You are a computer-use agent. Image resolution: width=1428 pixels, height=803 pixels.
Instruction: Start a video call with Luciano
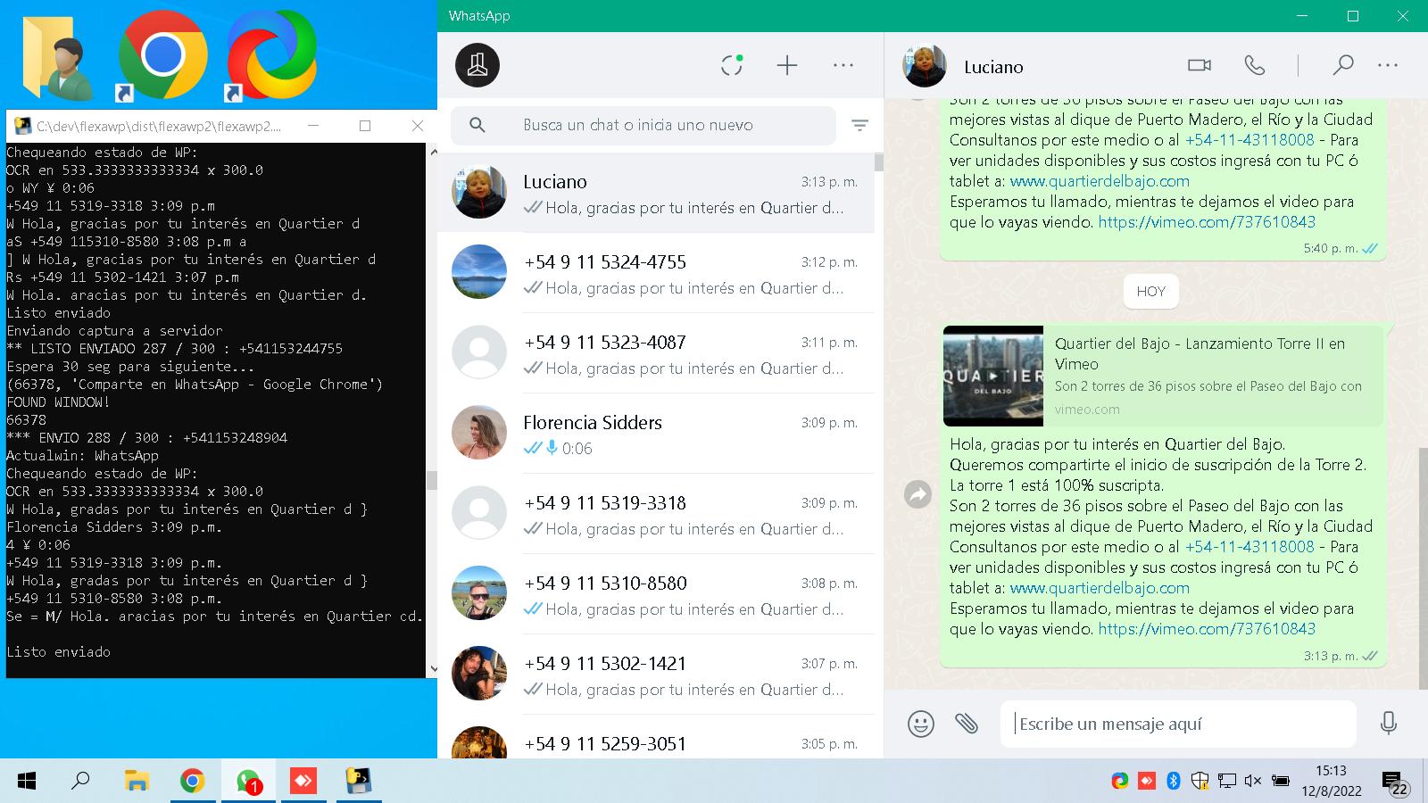click(1200, 65)
